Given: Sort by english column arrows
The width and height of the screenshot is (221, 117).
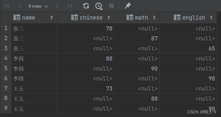Looking at the screenshot, I should 211,18.
